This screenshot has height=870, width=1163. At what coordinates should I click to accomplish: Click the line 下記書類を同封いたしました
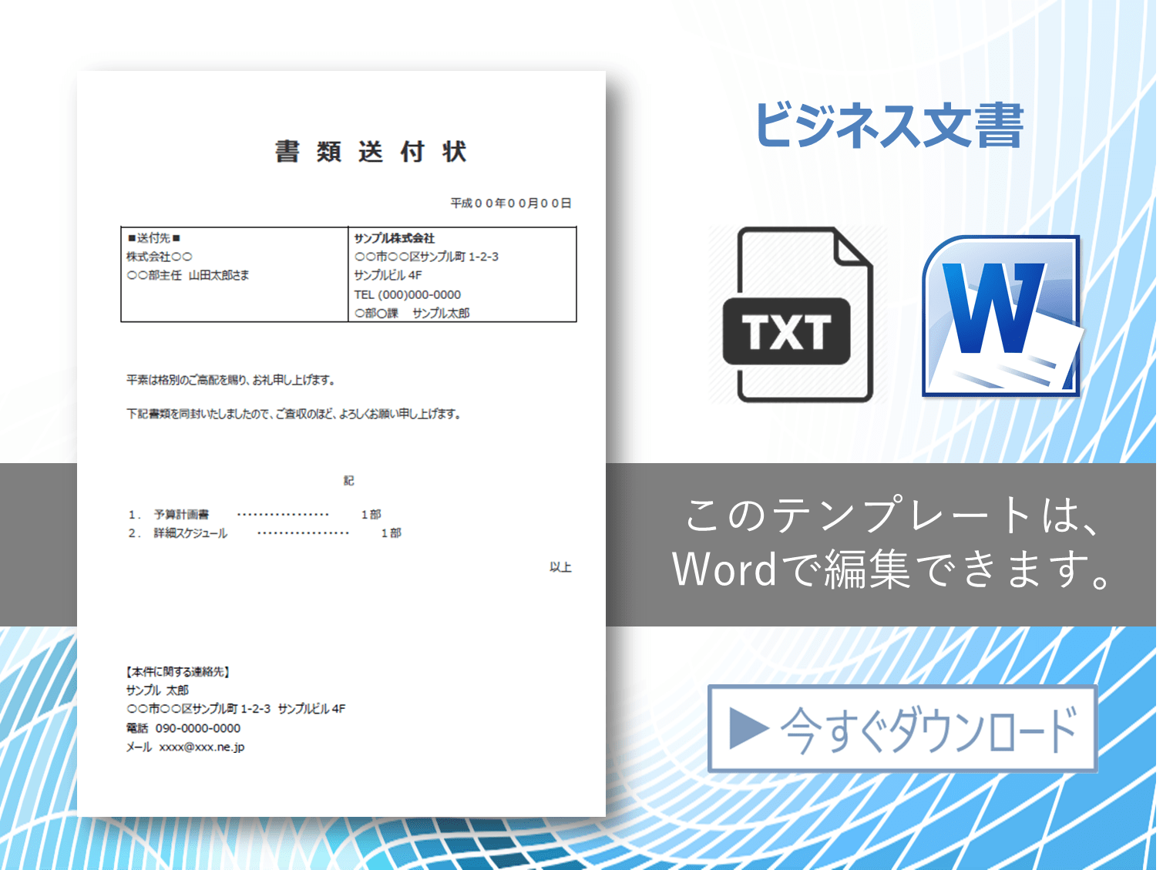pos(294,414)
